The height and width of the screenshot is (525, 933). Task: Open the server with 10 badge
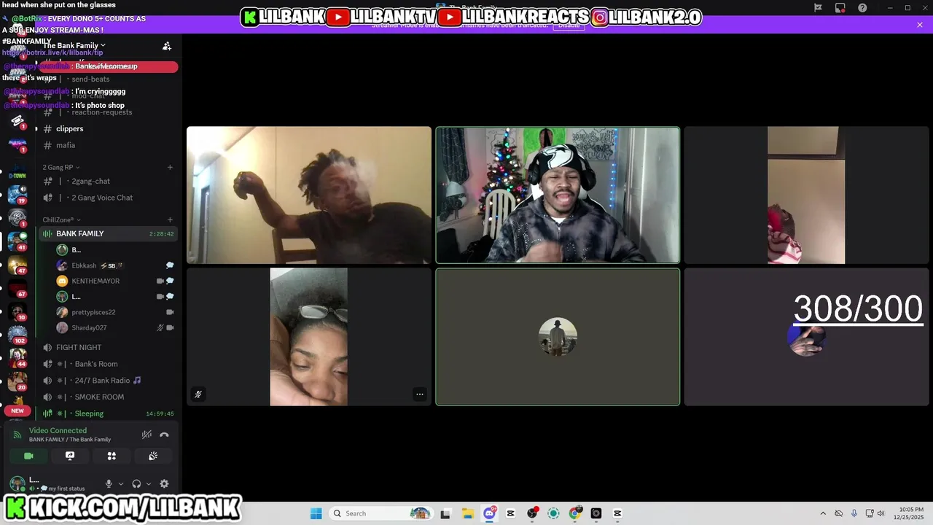click(17, 311)
